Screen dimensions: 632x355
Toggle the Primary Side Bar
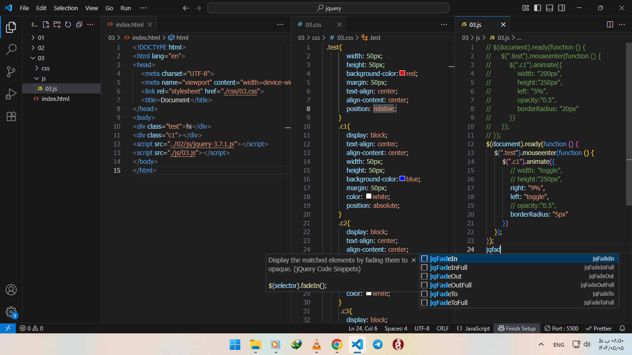[538, 8]
